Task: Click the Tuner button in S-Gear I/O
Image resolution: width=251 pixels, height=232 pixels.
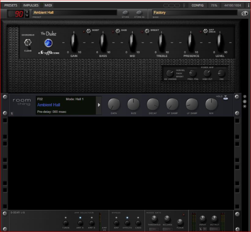Action: [x=66, y=223]
